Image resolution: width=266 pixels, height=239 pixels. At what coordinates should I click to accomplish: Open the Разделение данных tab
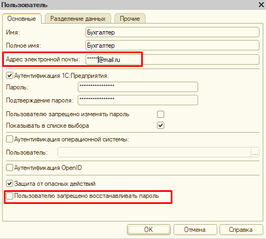[78, 19]
